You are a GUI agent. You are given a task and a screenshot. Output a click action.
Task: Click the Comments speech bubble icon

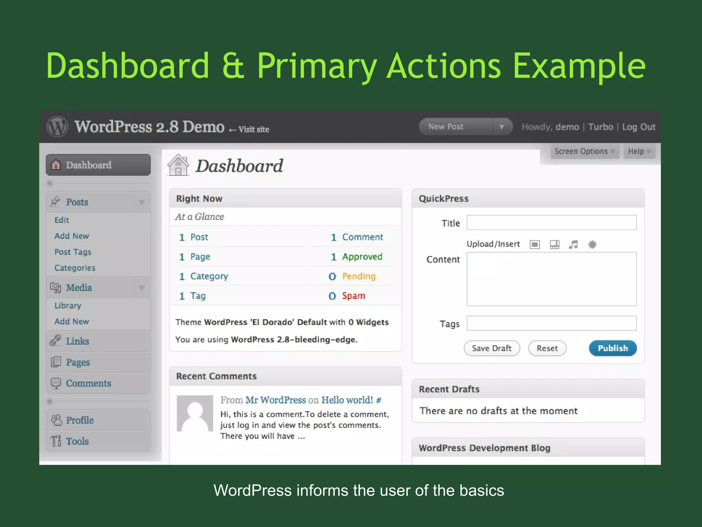pyautogui.click(x=56, y=383)
